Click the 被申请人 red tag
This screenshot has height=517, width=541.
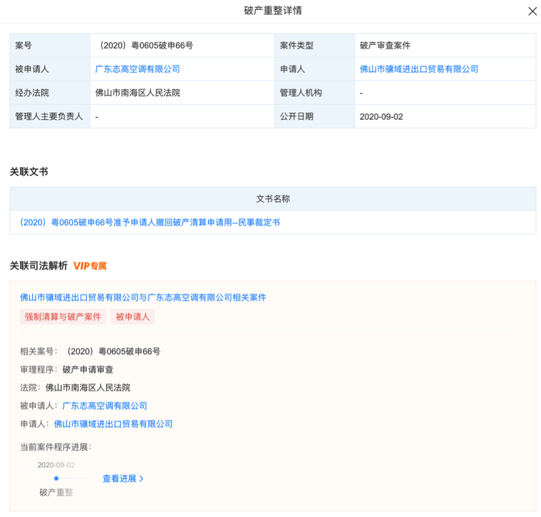(132, 317)
